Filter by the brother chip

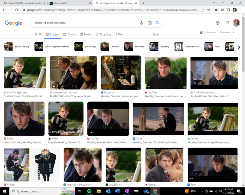[x=136, y=47]
